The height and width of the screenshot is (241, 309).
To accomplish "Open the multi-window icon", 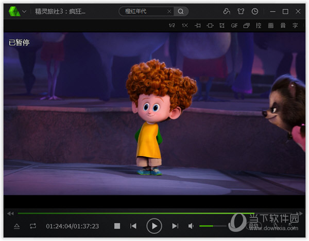I will pos(246,25).
